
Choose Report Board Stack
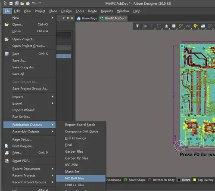tap(81, 125)
